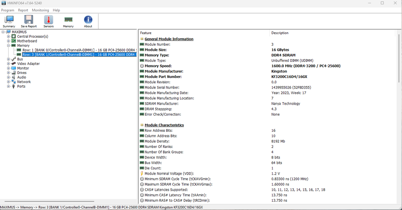The image size is (402, 210).
Task: Click the status bar path text
Action: coord(102,207)
